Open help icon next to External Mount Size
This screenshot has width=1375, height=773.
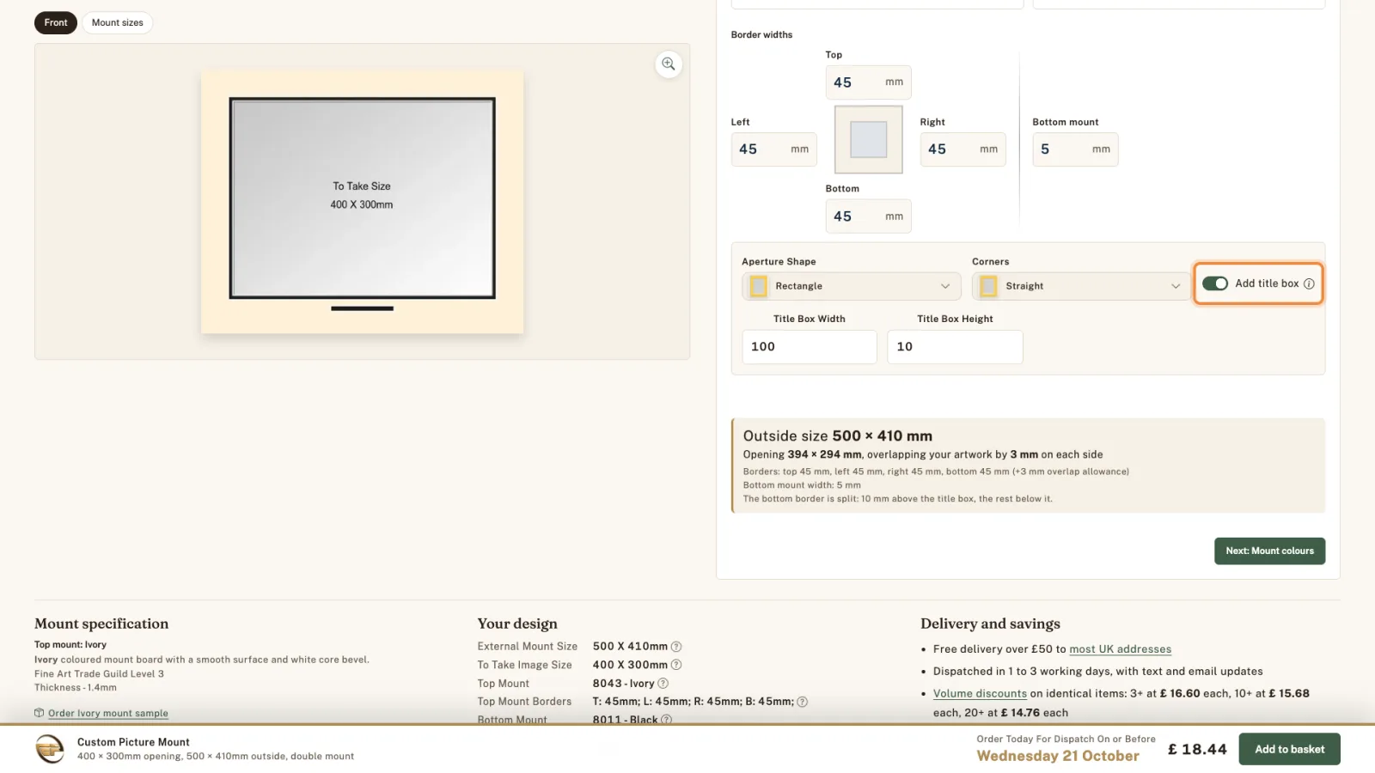676,647
